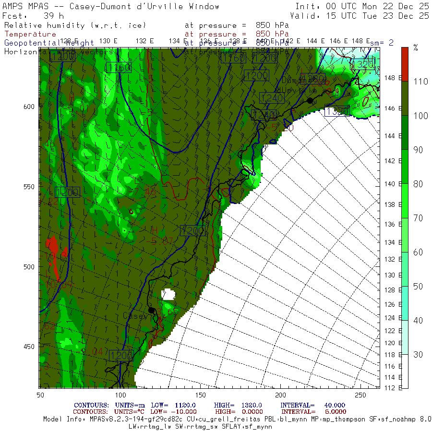The width and height of the screenshot is (432, 432).
Task: Click the red 'UNITS=°C' contours footer text
Action: (130, 412)
